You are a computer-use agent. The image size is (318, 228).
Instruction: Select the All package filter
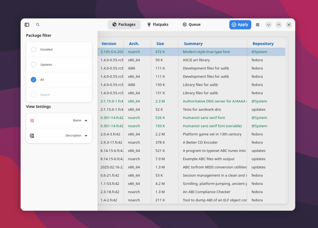click(x=34, y=80)
